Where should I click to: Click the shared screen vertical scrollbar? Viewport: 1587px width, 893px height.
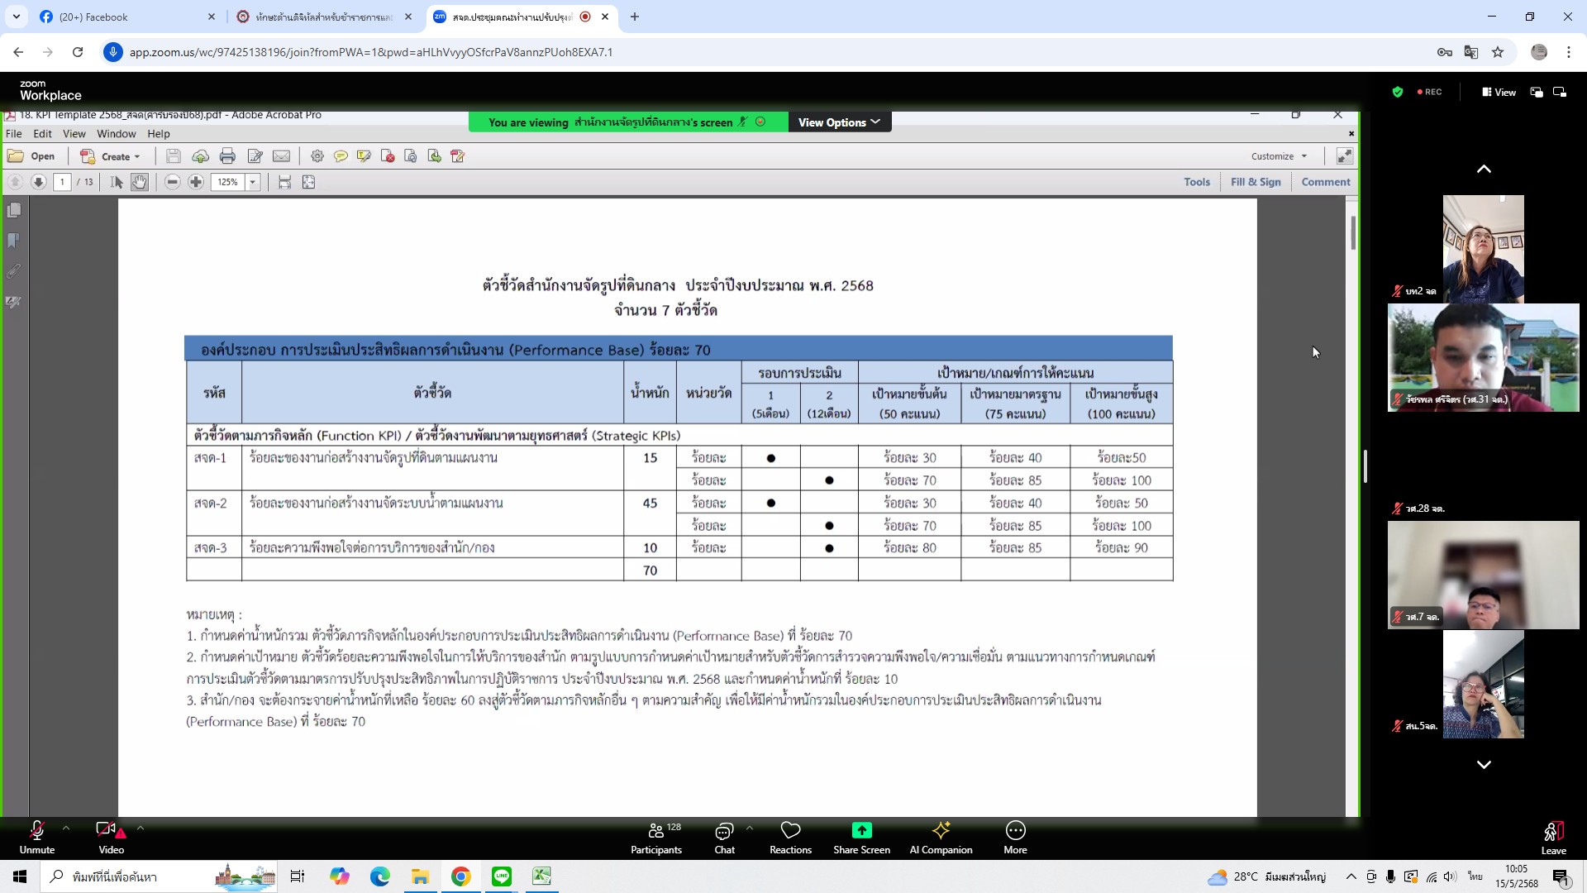click(x=1353, y=233)
